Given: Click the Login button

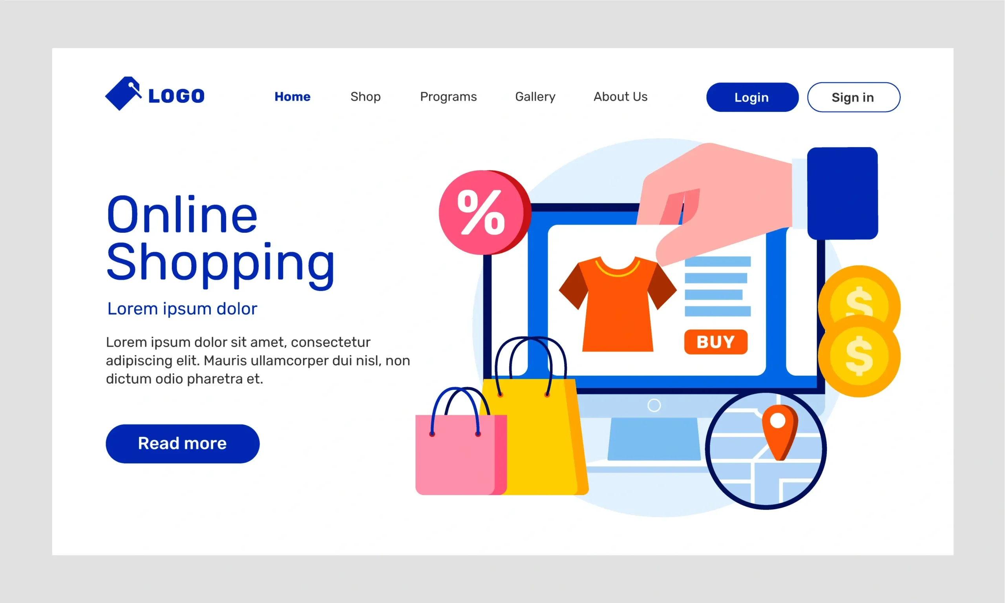Looking at the screenshot, I should [752, 97].
